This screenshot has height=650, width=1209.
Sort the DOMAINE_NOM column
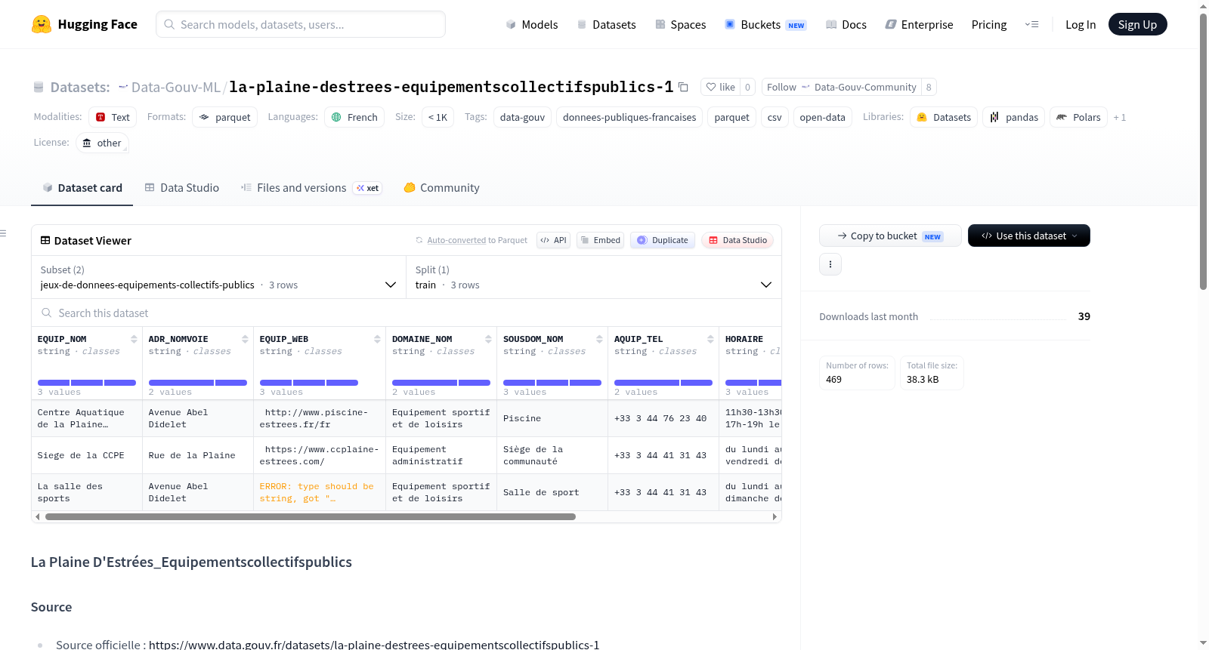(x=488, y=339)
